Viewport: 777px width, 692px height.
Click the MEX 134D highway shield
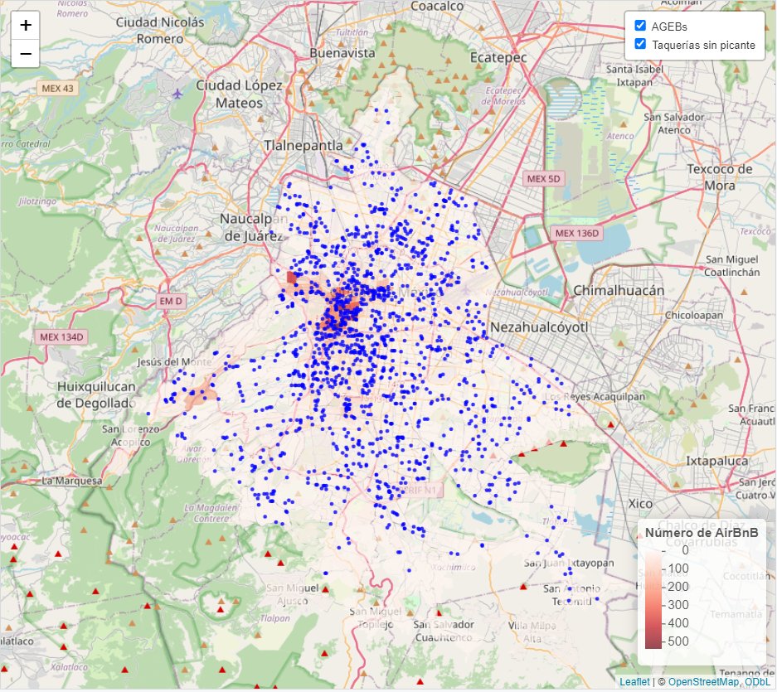tap(61, 336)
